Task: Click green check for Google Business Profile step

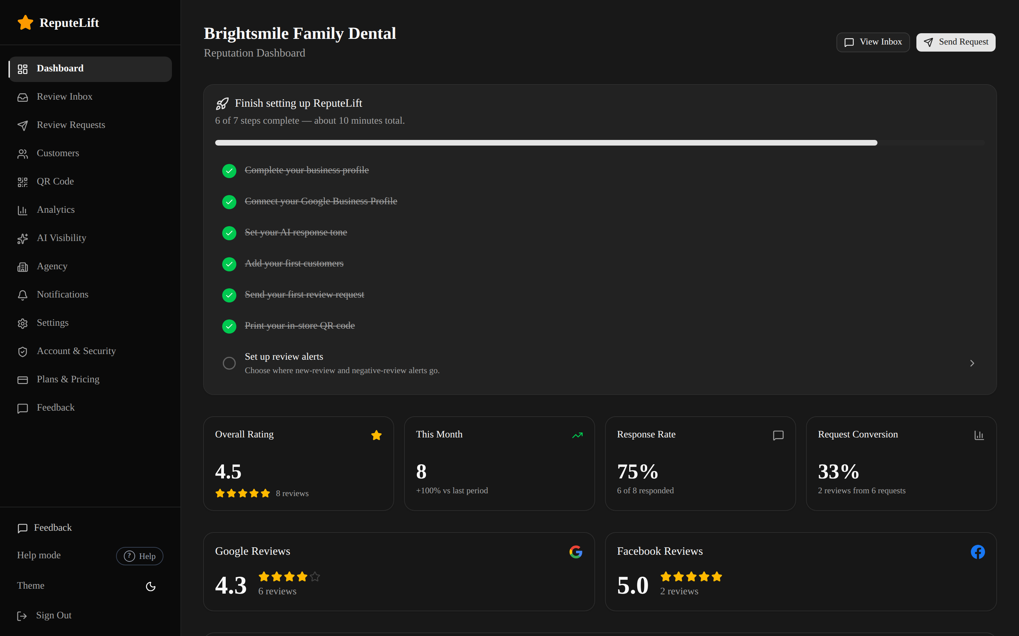Action: point(229,202)
